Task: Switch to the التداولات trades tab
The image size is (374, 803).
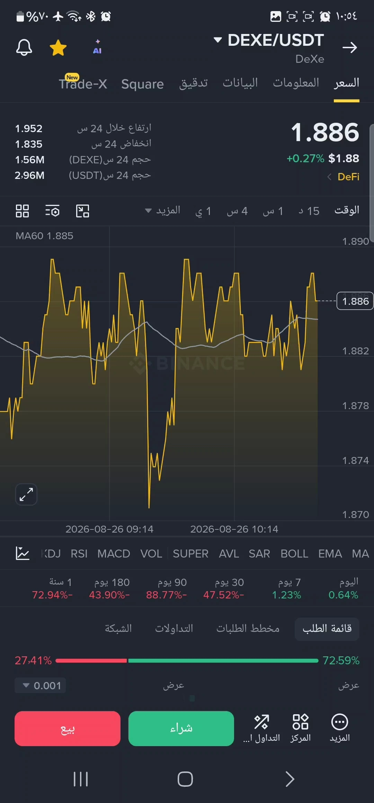Action: pos(174,629)
